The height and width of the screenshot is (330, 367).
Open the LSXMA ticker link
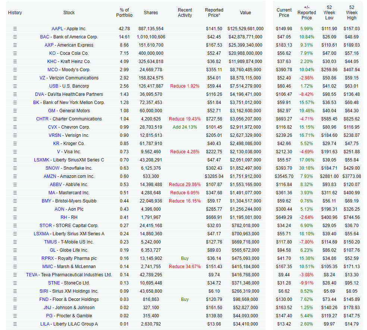[x=41, y=234]
